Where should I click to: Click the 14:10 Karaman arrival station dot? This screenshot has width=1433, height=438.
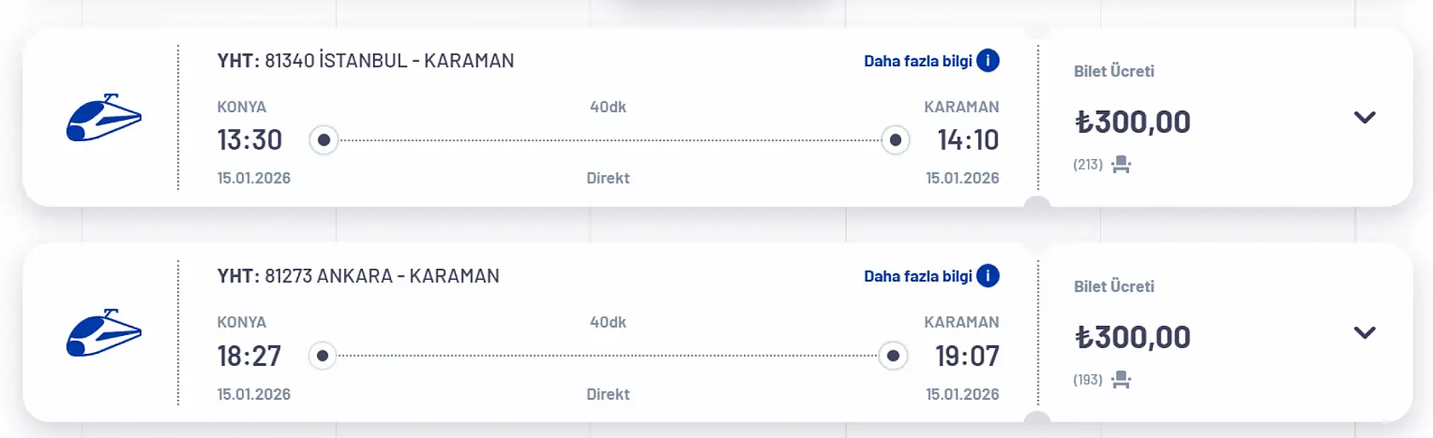[x=895, y=140]
